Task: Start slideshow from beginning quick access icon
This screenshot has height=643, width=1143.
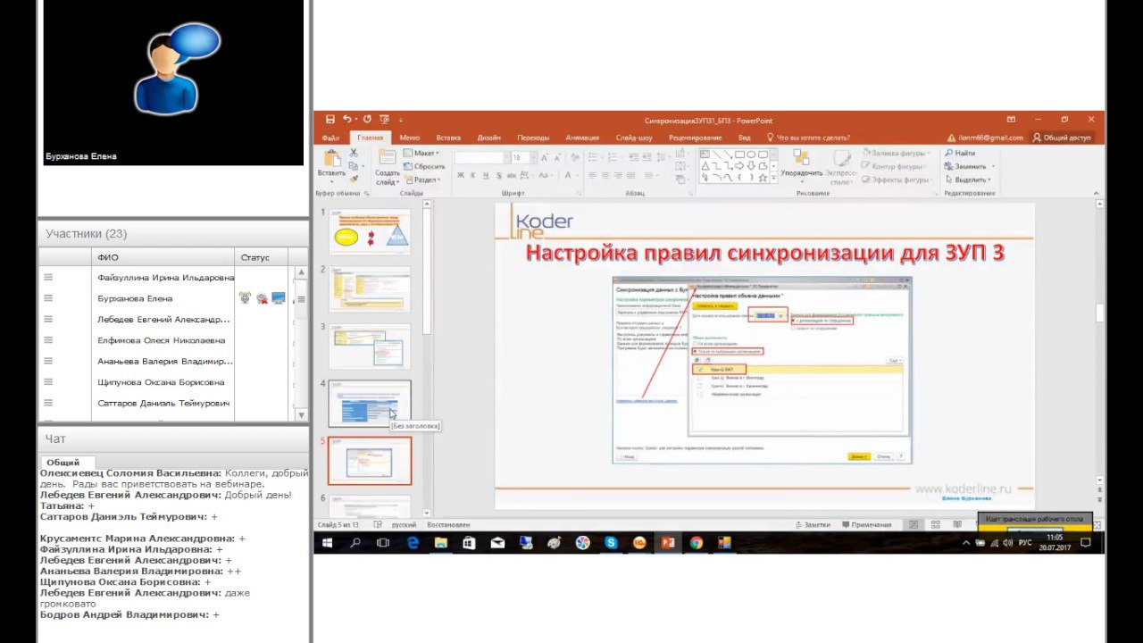Action: tap(384, 120)
